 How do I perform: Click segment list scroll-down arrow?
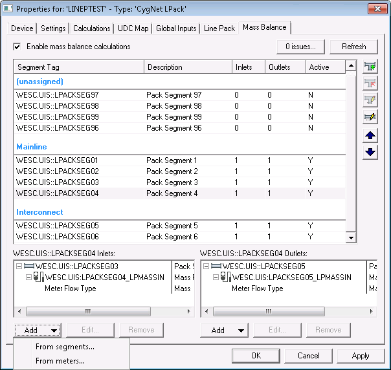pos(351,237)
